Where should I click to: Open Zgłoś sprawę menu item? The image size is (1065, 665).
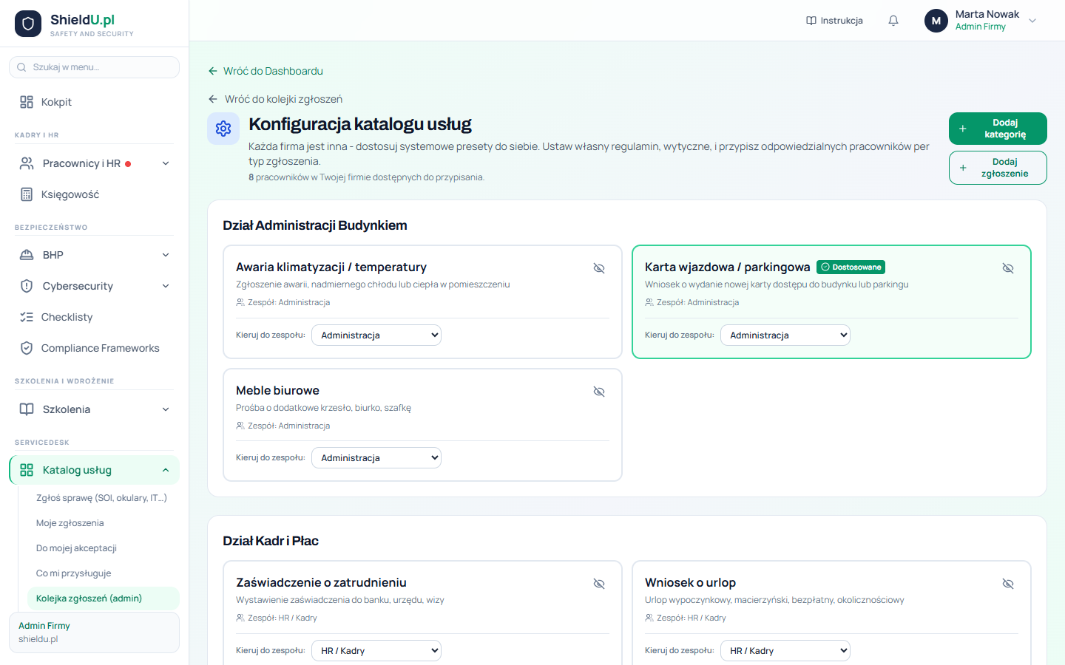[103, 498]
